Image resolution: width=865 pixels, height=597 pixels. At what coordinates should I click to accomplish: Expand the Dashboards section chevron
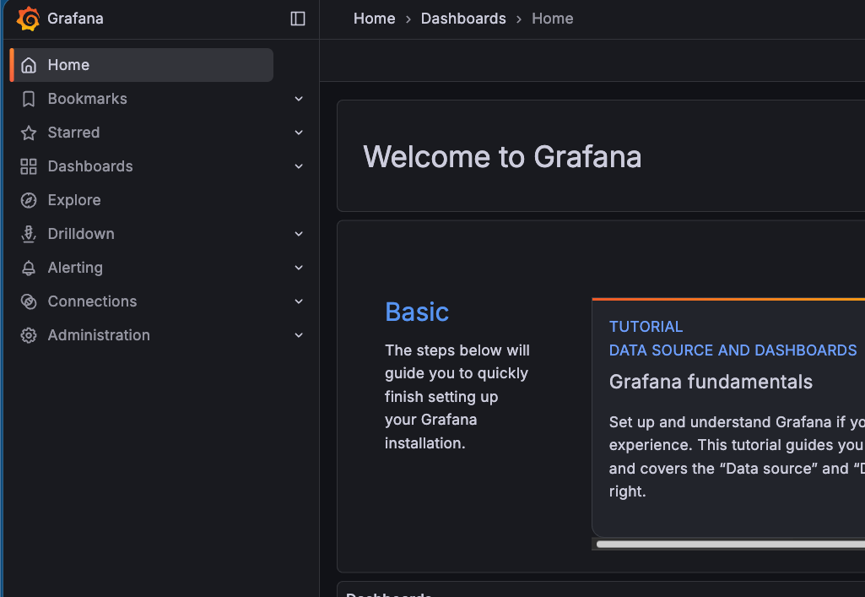[299, 166]
